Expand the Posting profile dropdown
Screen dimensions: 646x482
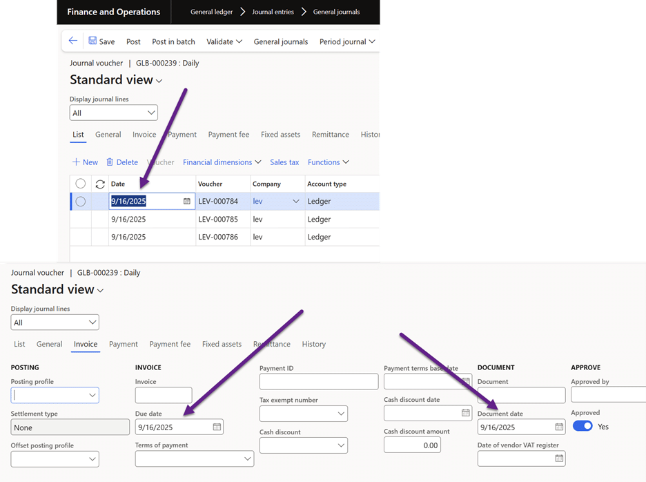92,396
